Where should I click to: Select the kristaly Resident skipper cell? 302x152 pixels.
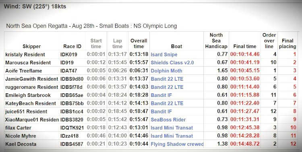tap(25, 54)
